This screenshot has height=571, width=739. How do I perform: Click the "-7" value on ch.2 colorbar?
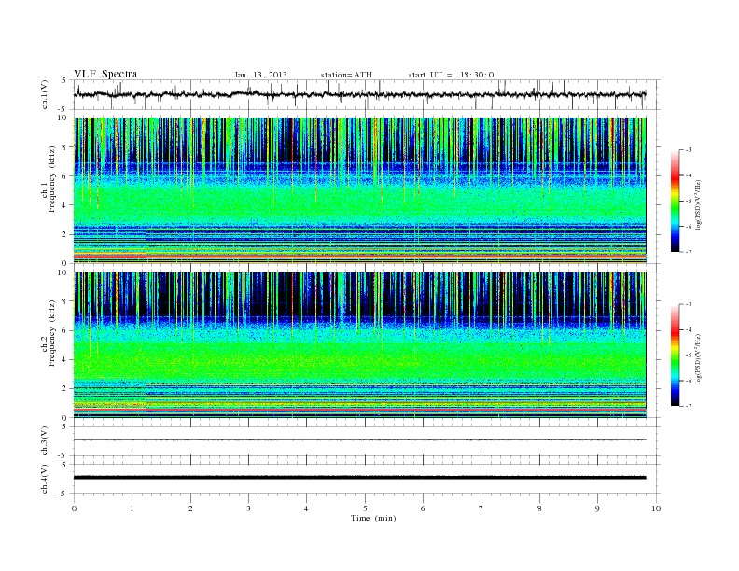[689, 406]
